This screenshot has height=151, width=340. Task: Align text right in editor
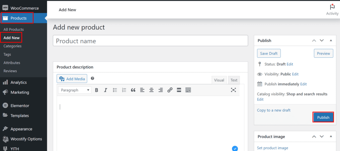coord(160,90)
